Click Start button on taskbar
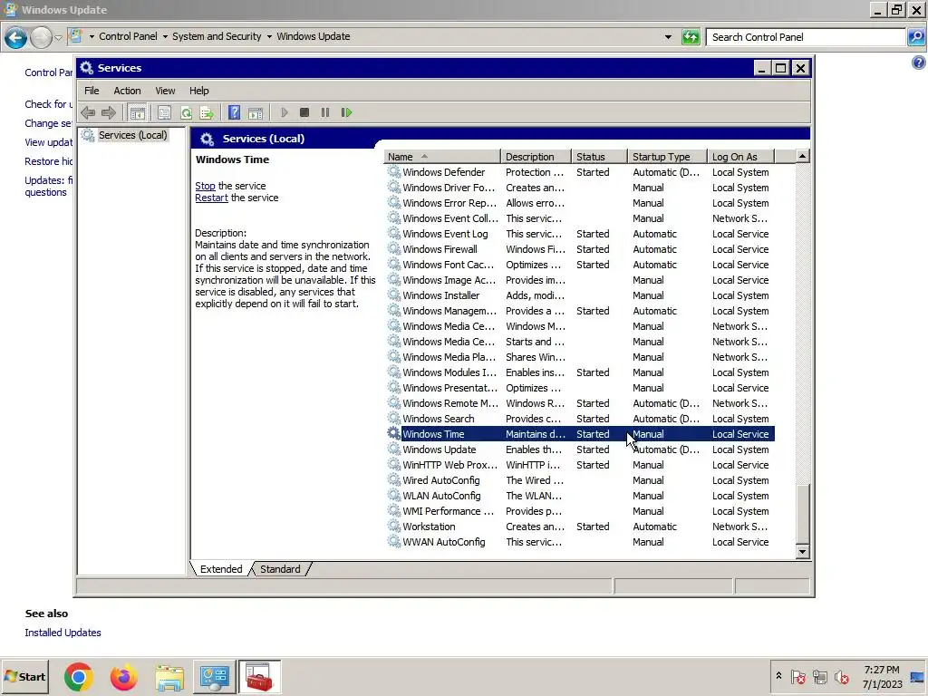This screenshot has height=696, width=928. click(24, 676)
